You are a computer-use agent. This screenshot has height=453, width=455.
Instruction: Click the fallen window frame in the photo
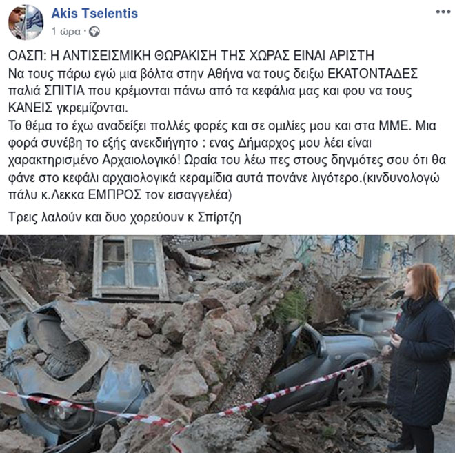130,268
